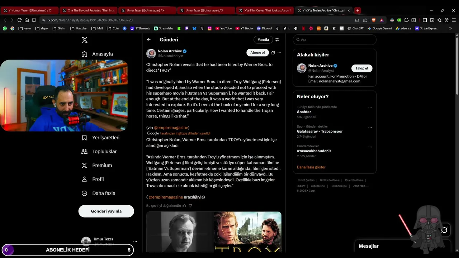Open Umur Tezer account menu dots
This screenshot has width=459, height=258.
click(135, 242)
